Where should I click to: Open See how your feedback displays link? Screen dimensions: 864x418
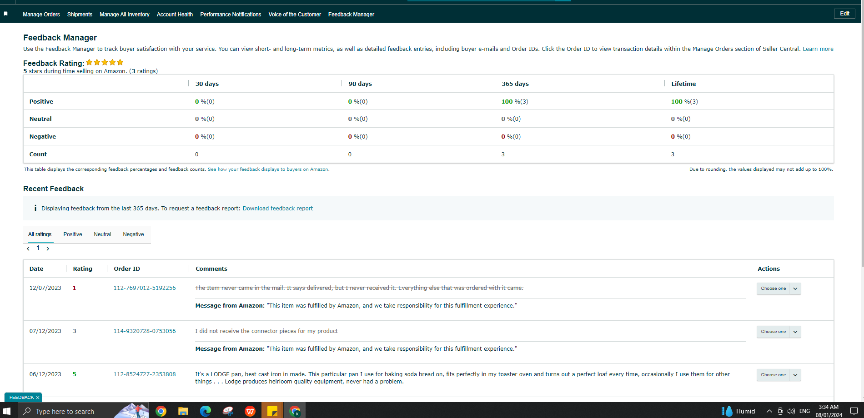tap(268, 169)
